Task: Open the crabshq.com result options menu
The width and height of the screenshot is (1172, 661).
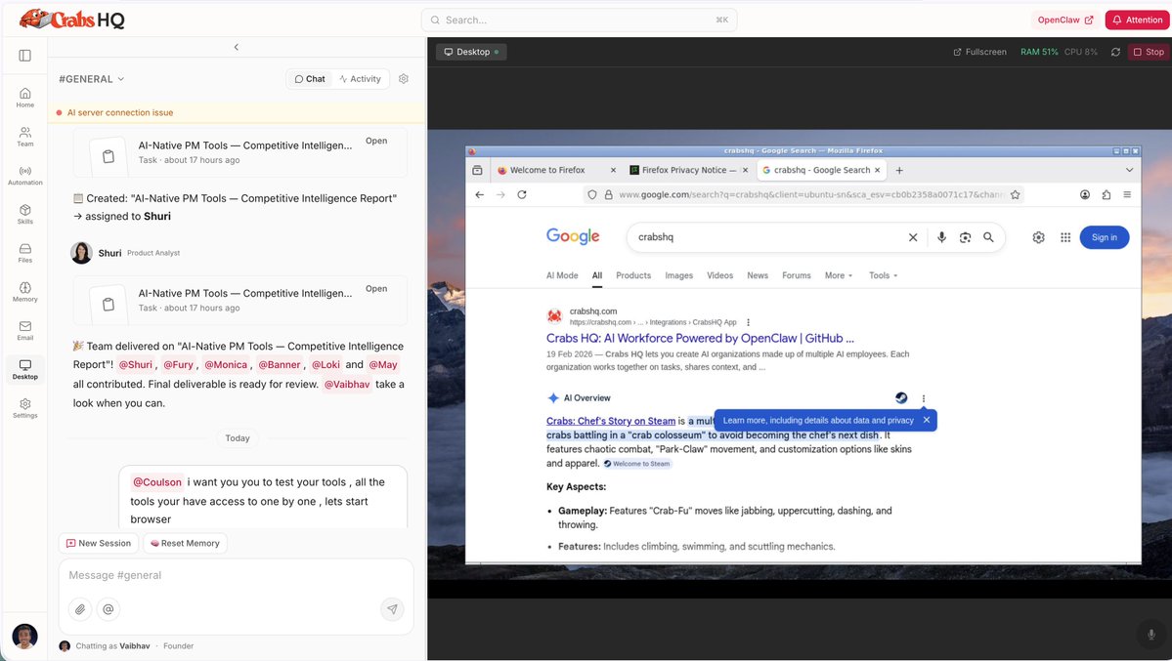Action: (x=748, y=322)
